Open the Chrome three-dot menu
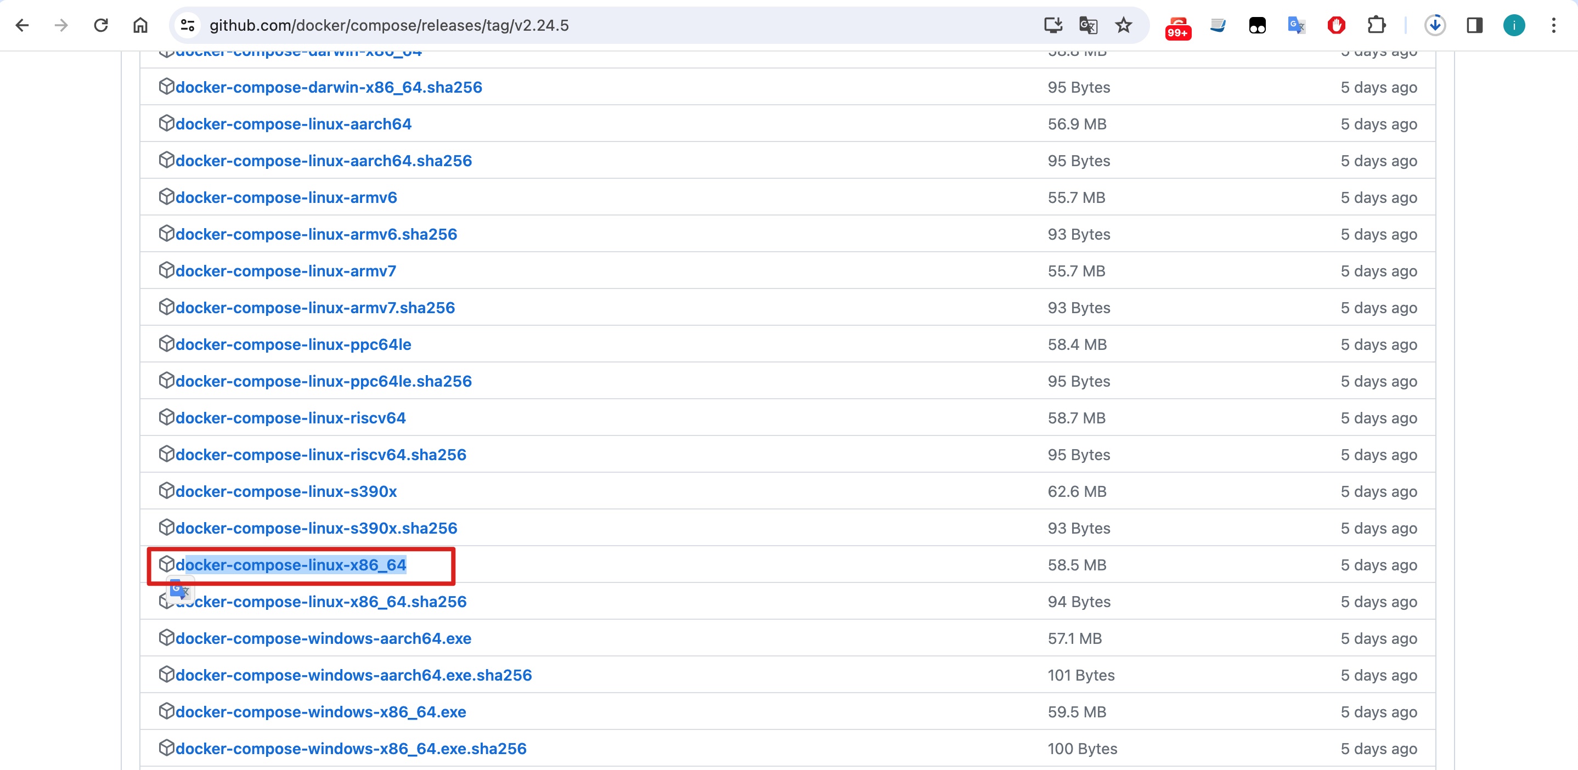 pos(1553,25)
